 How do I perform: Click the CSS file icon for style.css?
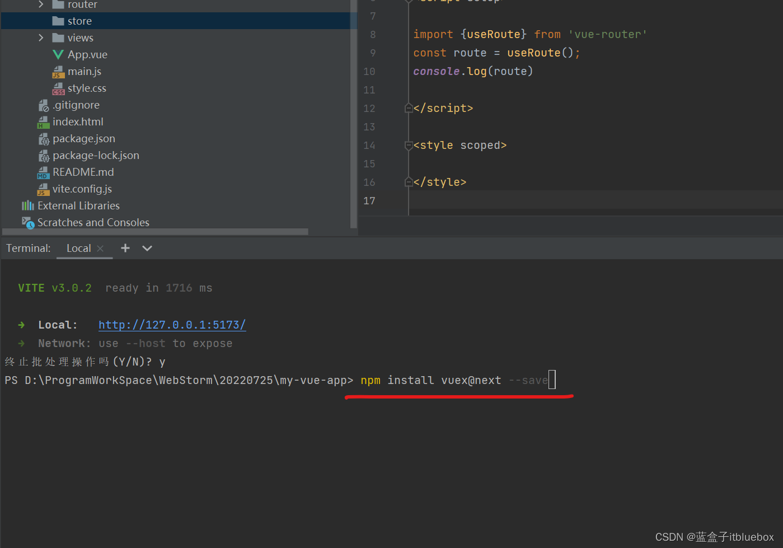pos(58,88)
